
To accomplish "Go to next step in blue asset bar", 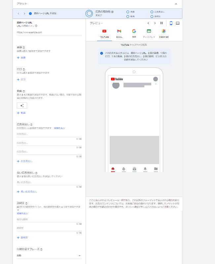I will pyautogui.click(x=24, y=14).
